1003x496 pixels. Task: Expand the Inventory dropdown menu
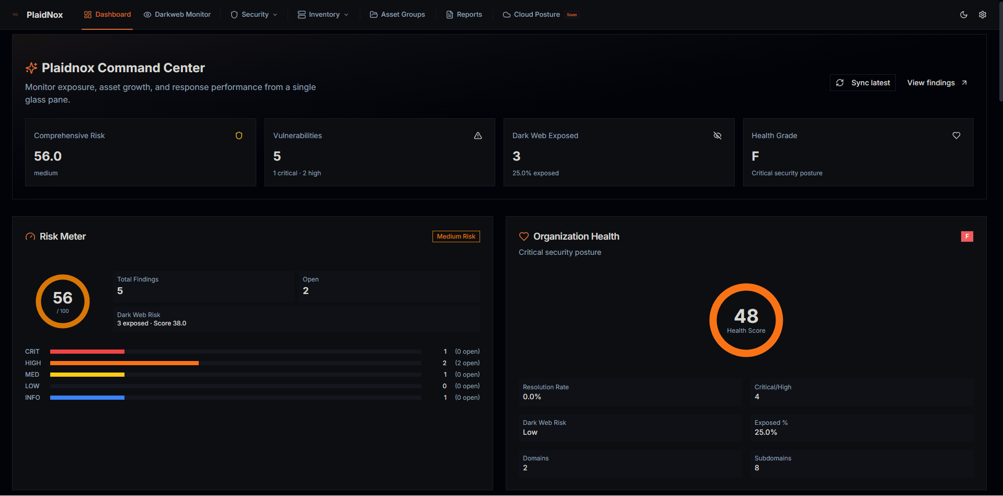tap(323, 15)
